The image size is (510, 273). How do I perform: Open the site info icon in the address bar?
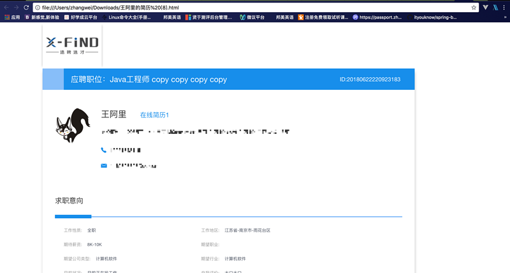click(x=38, y=8)
